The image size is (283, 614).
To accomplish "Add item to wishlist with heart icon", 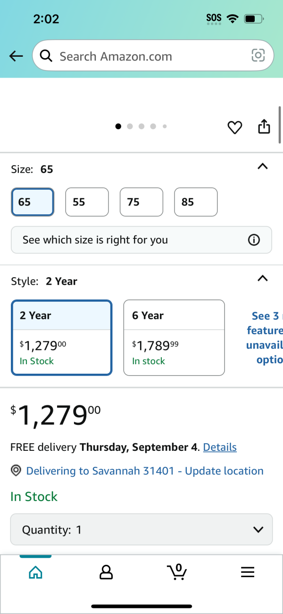I will [235, 127].
